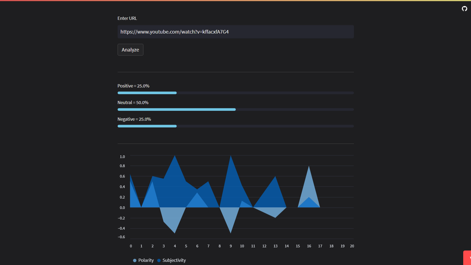Click the 'Enter URL' label
This screenshot has height=265, width=471.
click(x=127, y=18)
